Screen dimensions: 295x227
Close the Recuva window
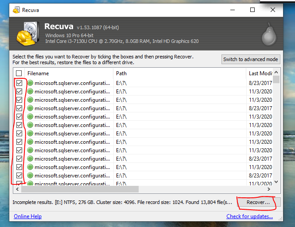(x=272, y=10)
